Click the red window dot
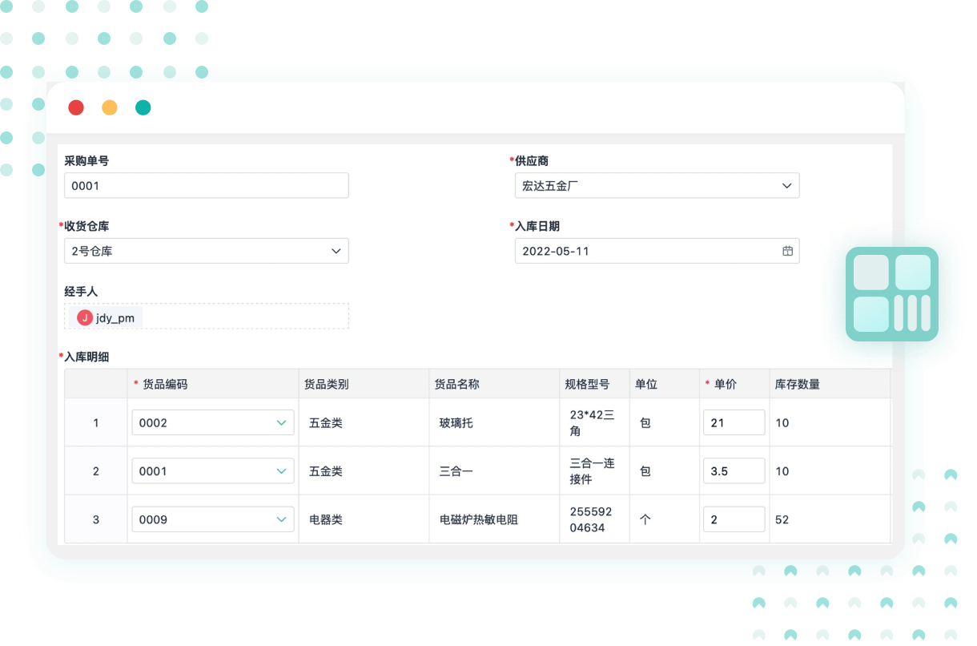This screenshot has height=646, width=977. click(76, 107)
